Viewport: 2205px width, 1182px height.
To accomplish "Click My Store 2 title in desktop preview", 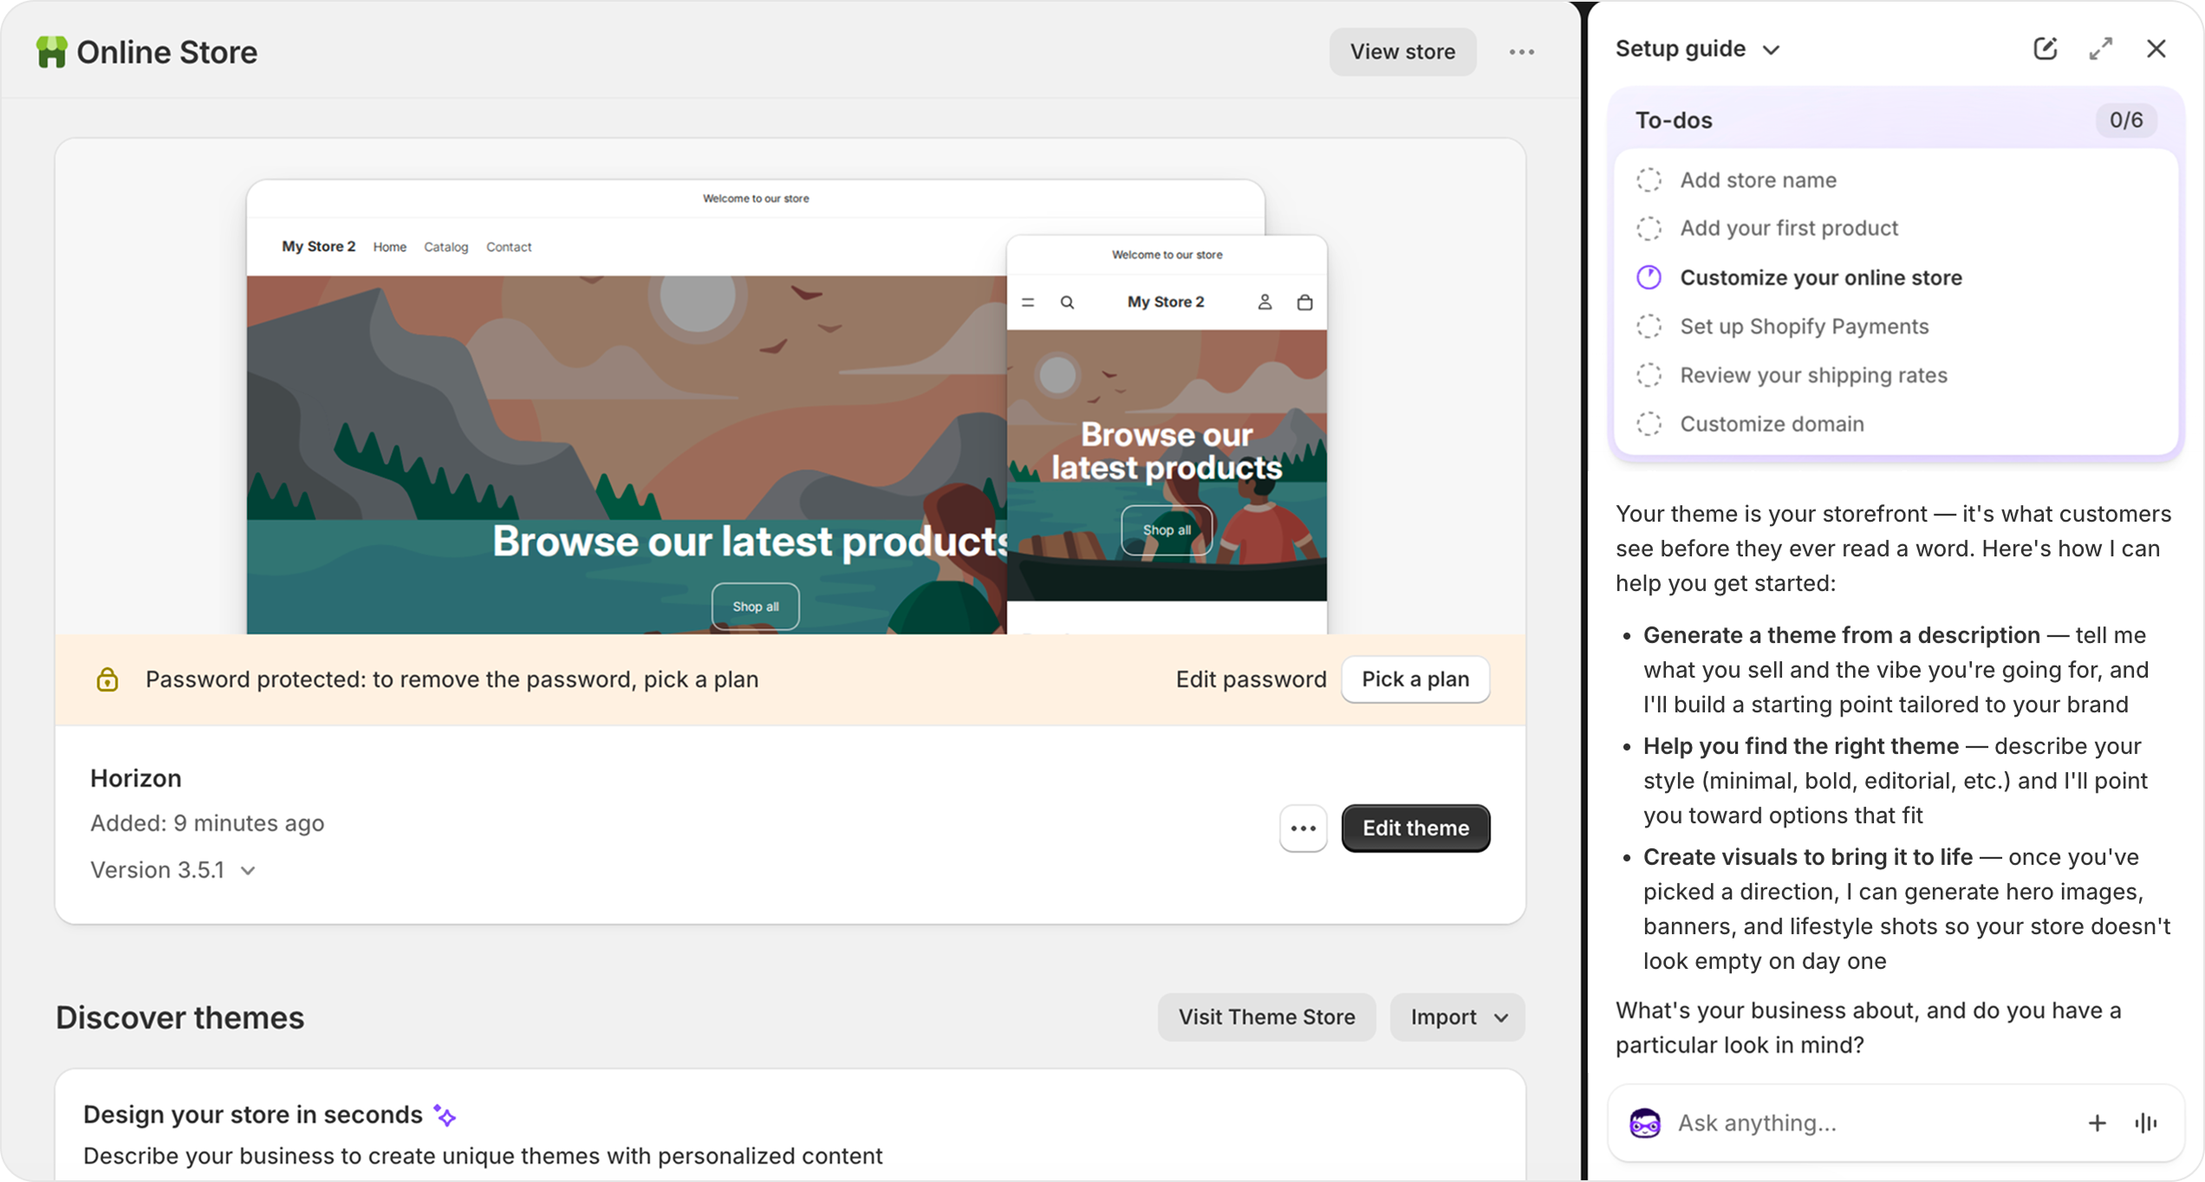I will [318, 246].
